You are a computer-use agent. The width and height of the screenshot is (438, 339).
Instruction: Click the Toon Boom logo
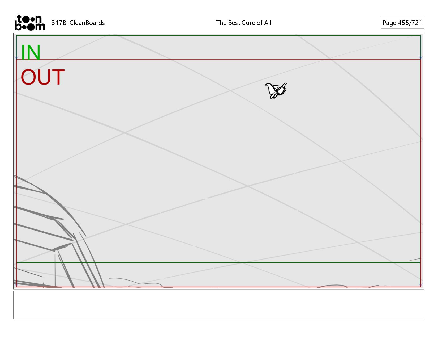29,23
